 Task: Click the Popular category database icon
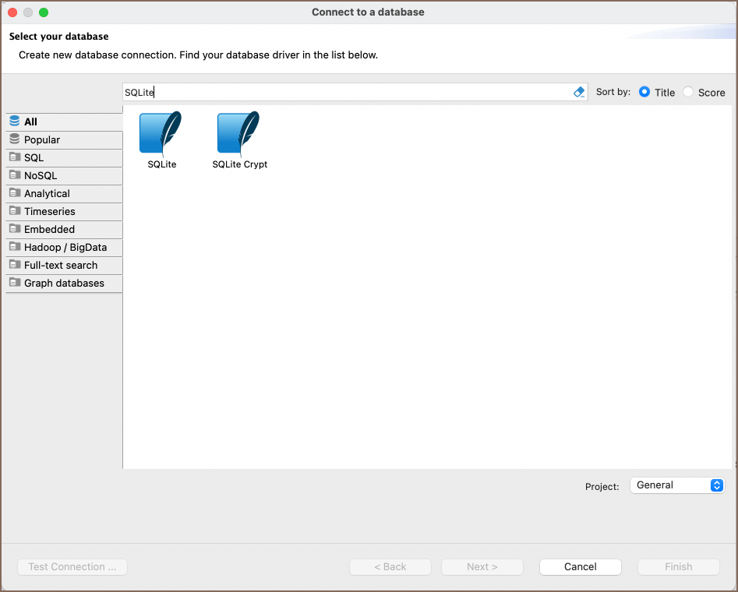coord(15,139)
